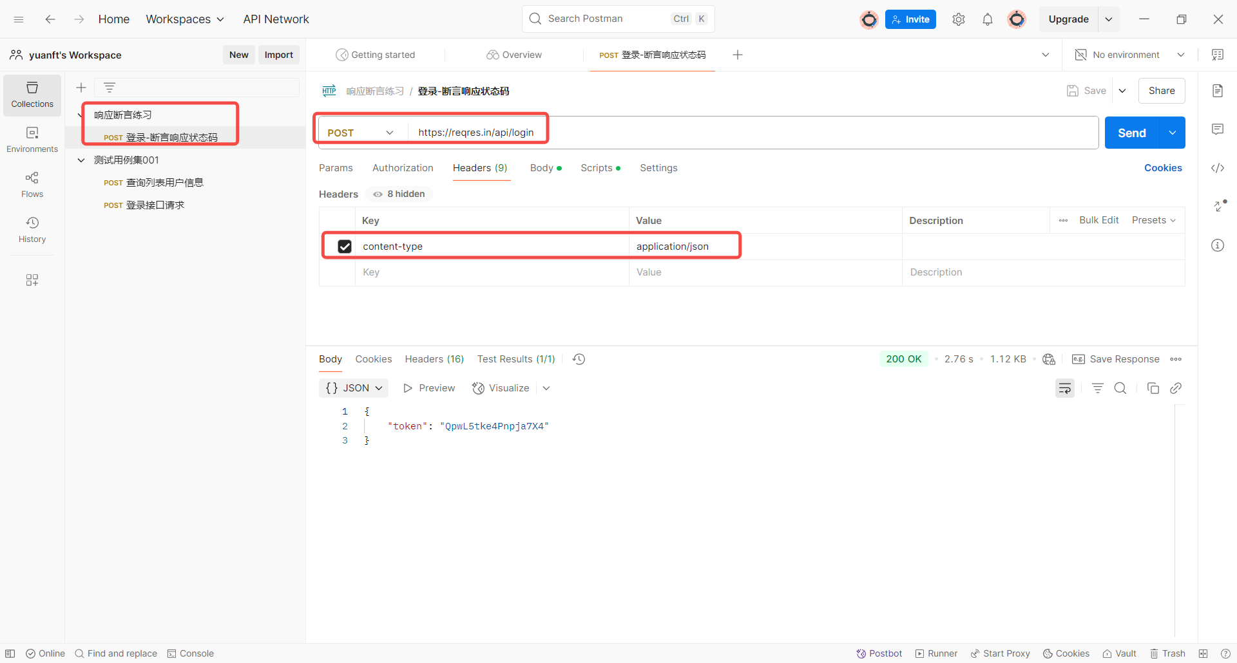The height and width of the screenshot is (663, 1237).
Task: Add a new request tab
Action: pyautogui.click(x=738, y=55)
